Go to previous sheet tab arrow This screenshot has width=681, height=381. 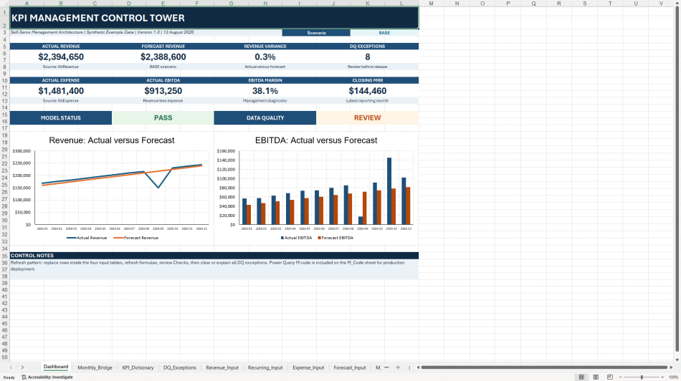pos(11,367)
